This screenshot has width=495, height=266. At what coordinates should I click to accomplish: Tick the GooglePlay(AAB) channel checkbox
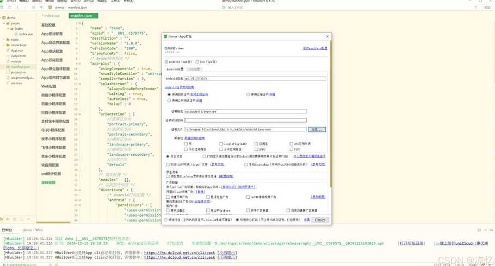click(221, 144)
